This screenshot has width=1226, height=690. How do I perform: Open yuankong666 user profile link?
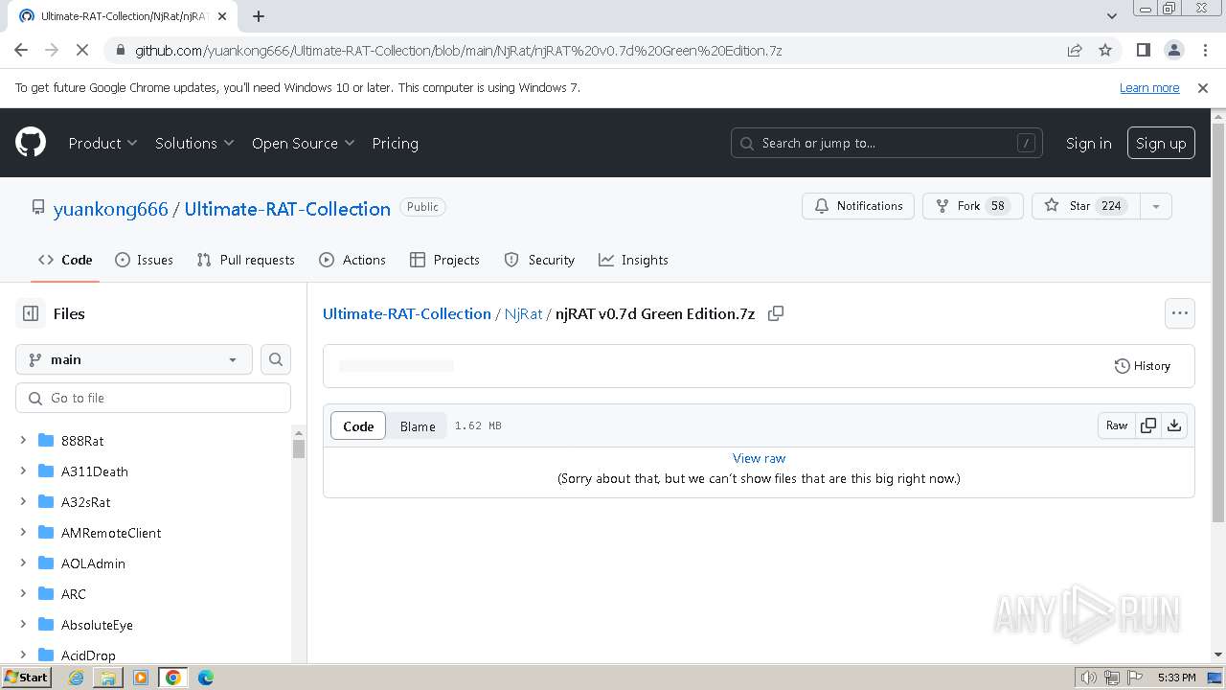110,209
